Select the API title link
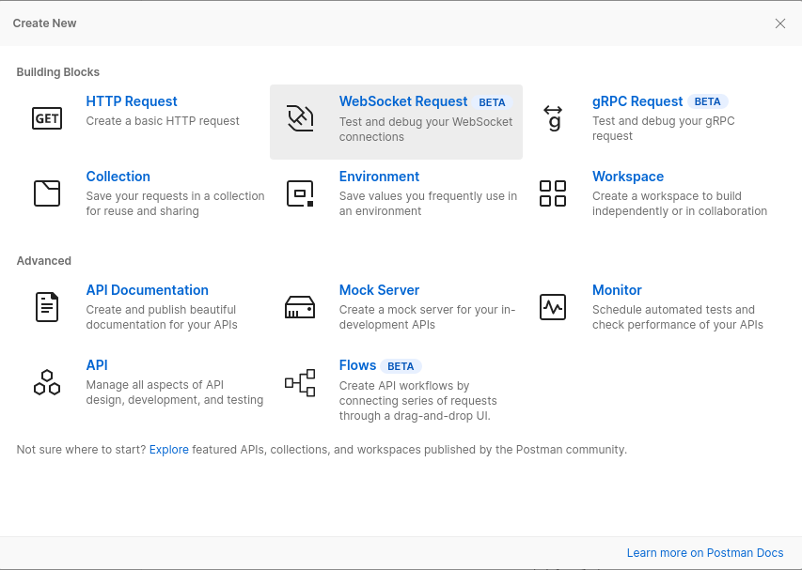The width and height of the screenshot is (802, 570). click(97, 364)
